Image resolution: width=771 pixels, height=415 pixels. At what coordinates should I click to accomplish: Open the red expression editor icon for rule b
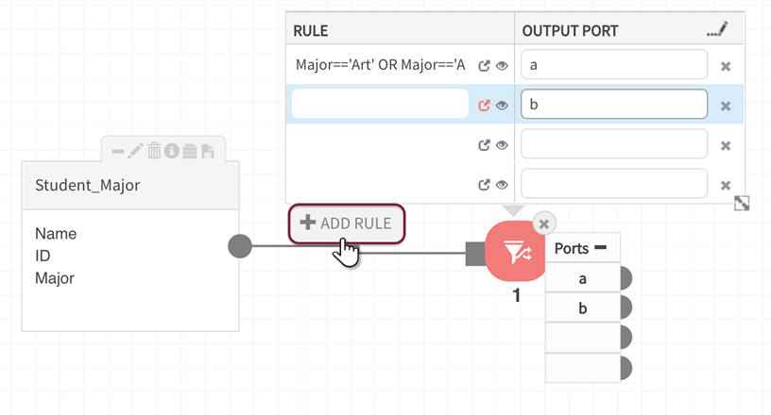(485, 106)
